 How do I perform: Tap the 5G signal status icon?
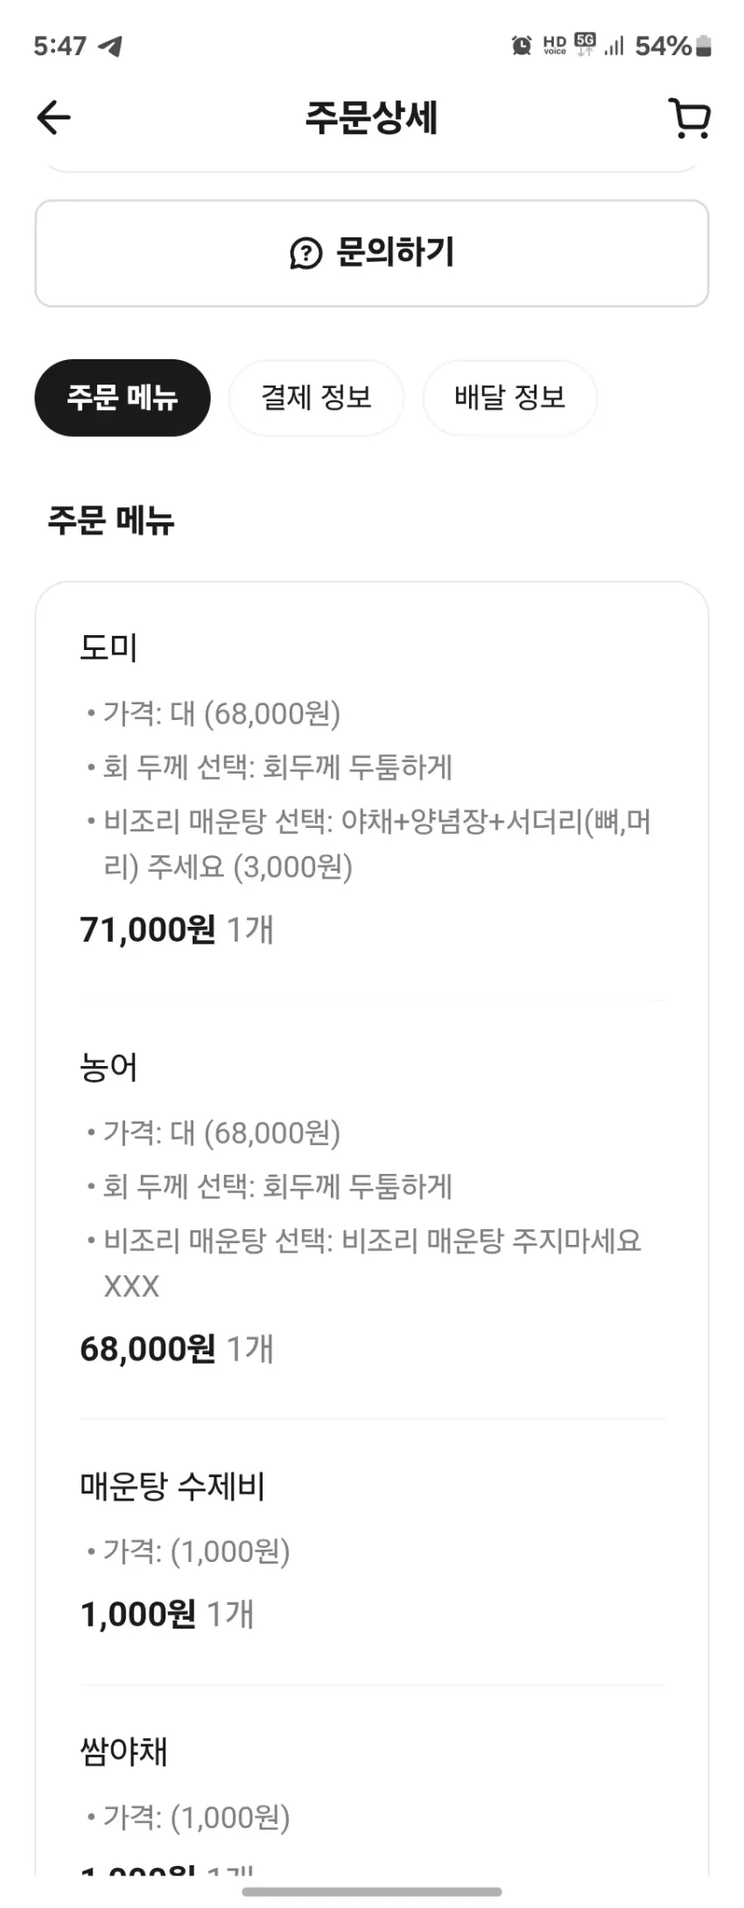(585, 45)
